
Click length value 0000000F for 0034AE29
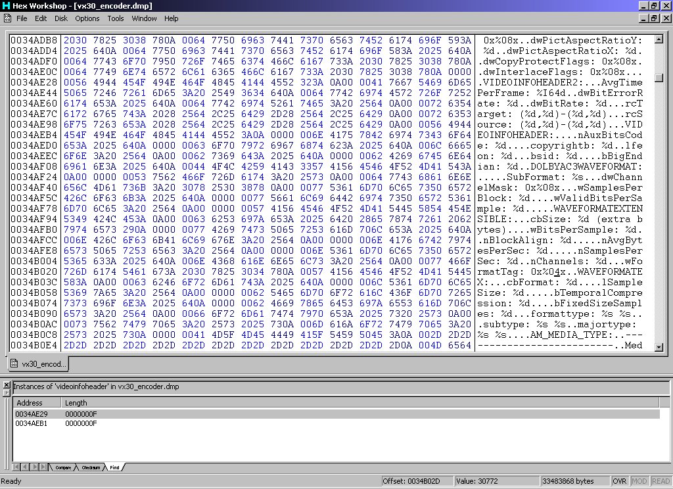(x=81, y=414)
